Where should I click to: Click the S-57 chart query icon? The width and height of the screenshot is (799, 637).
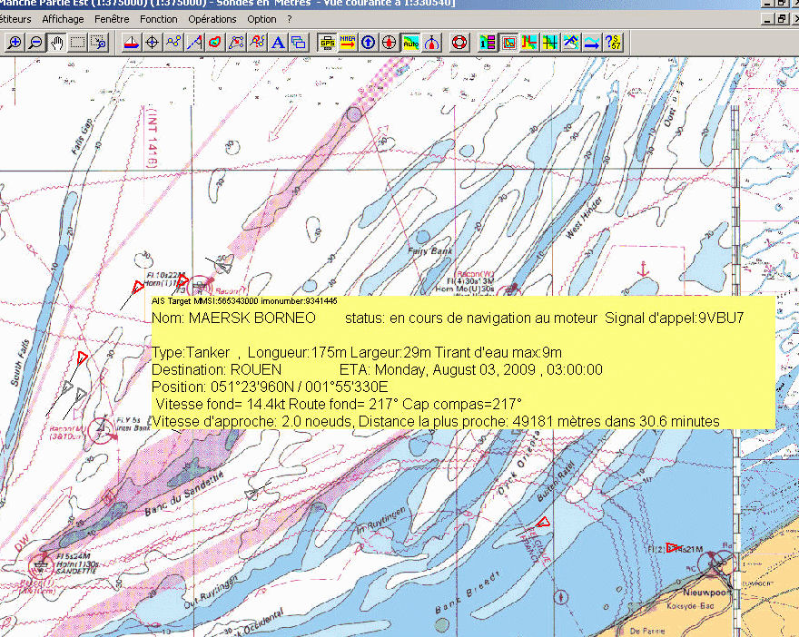pyautogui.click(x=614, y=42)
